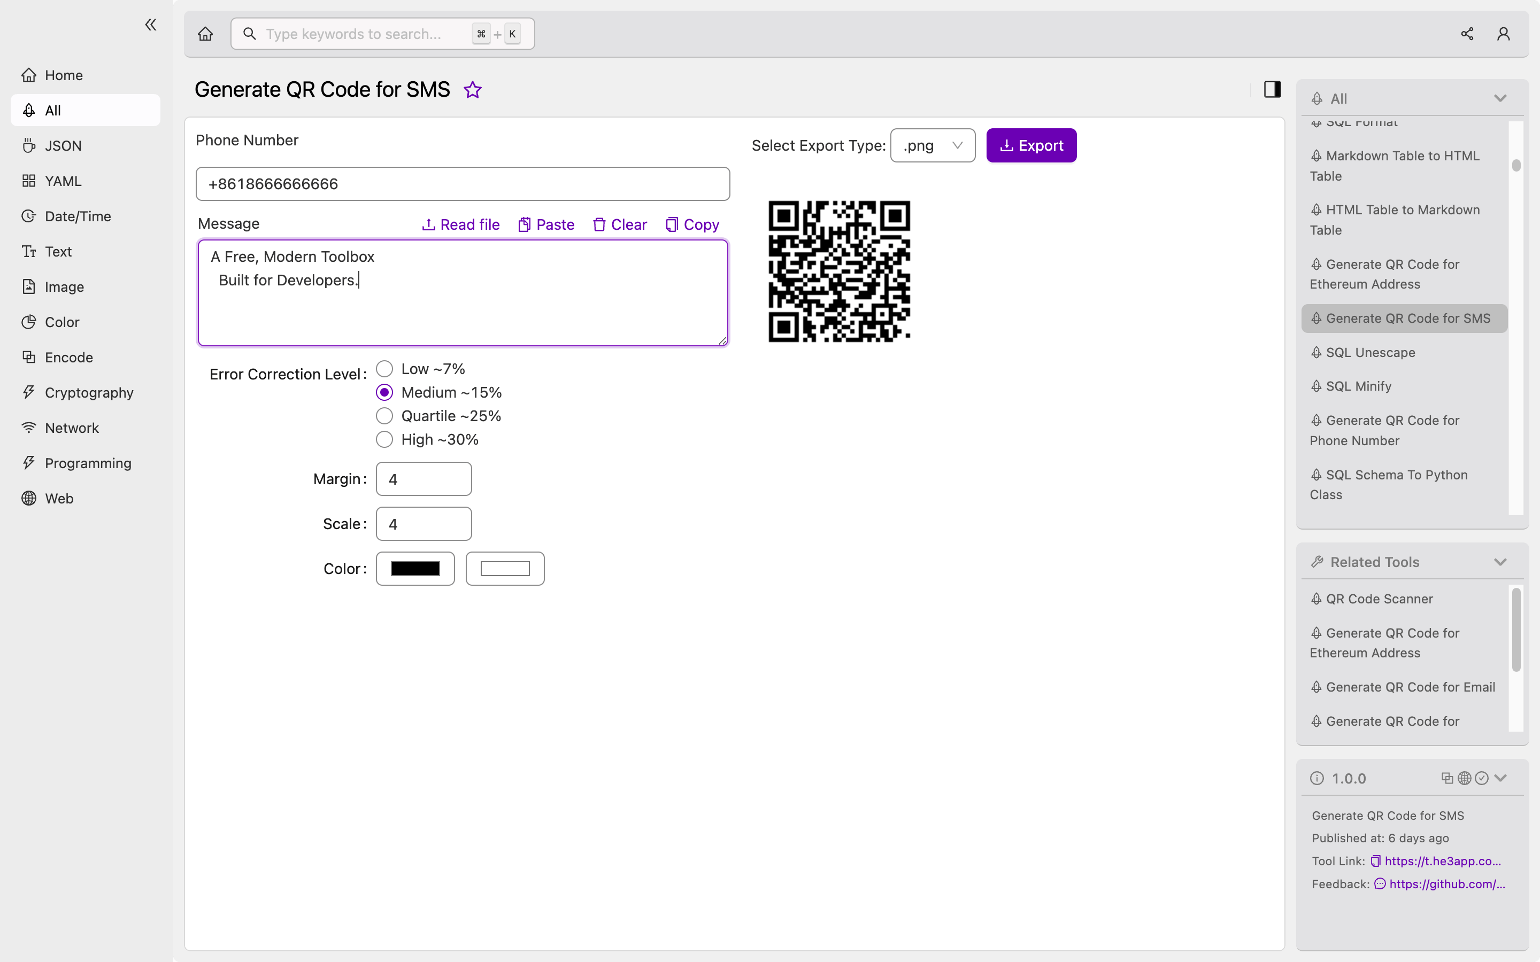Paste into the message box
The height and width of the screenshot is (962, 1540).
click(546, 224)
